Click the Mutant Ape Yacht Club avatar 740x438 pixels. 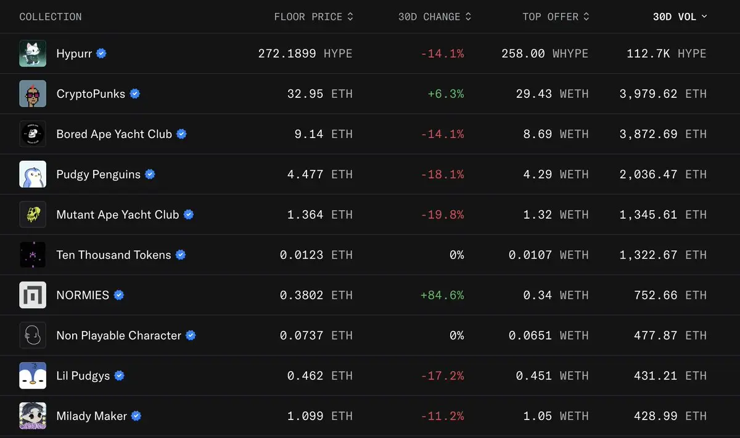click(33, 214)
